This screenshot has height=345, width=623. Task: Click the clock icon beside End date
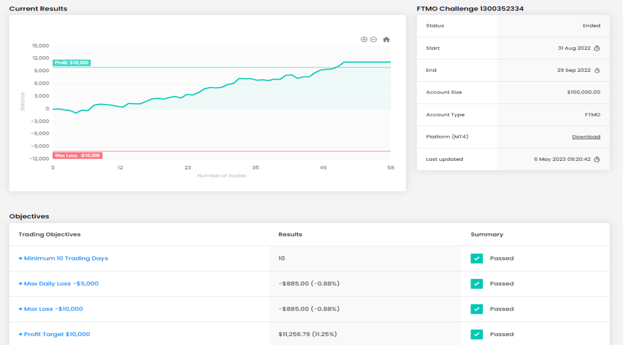click(597, 71)
